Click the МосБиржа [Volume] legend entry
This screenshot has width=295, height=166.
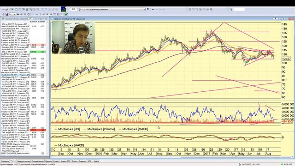(x=100, y=129)
